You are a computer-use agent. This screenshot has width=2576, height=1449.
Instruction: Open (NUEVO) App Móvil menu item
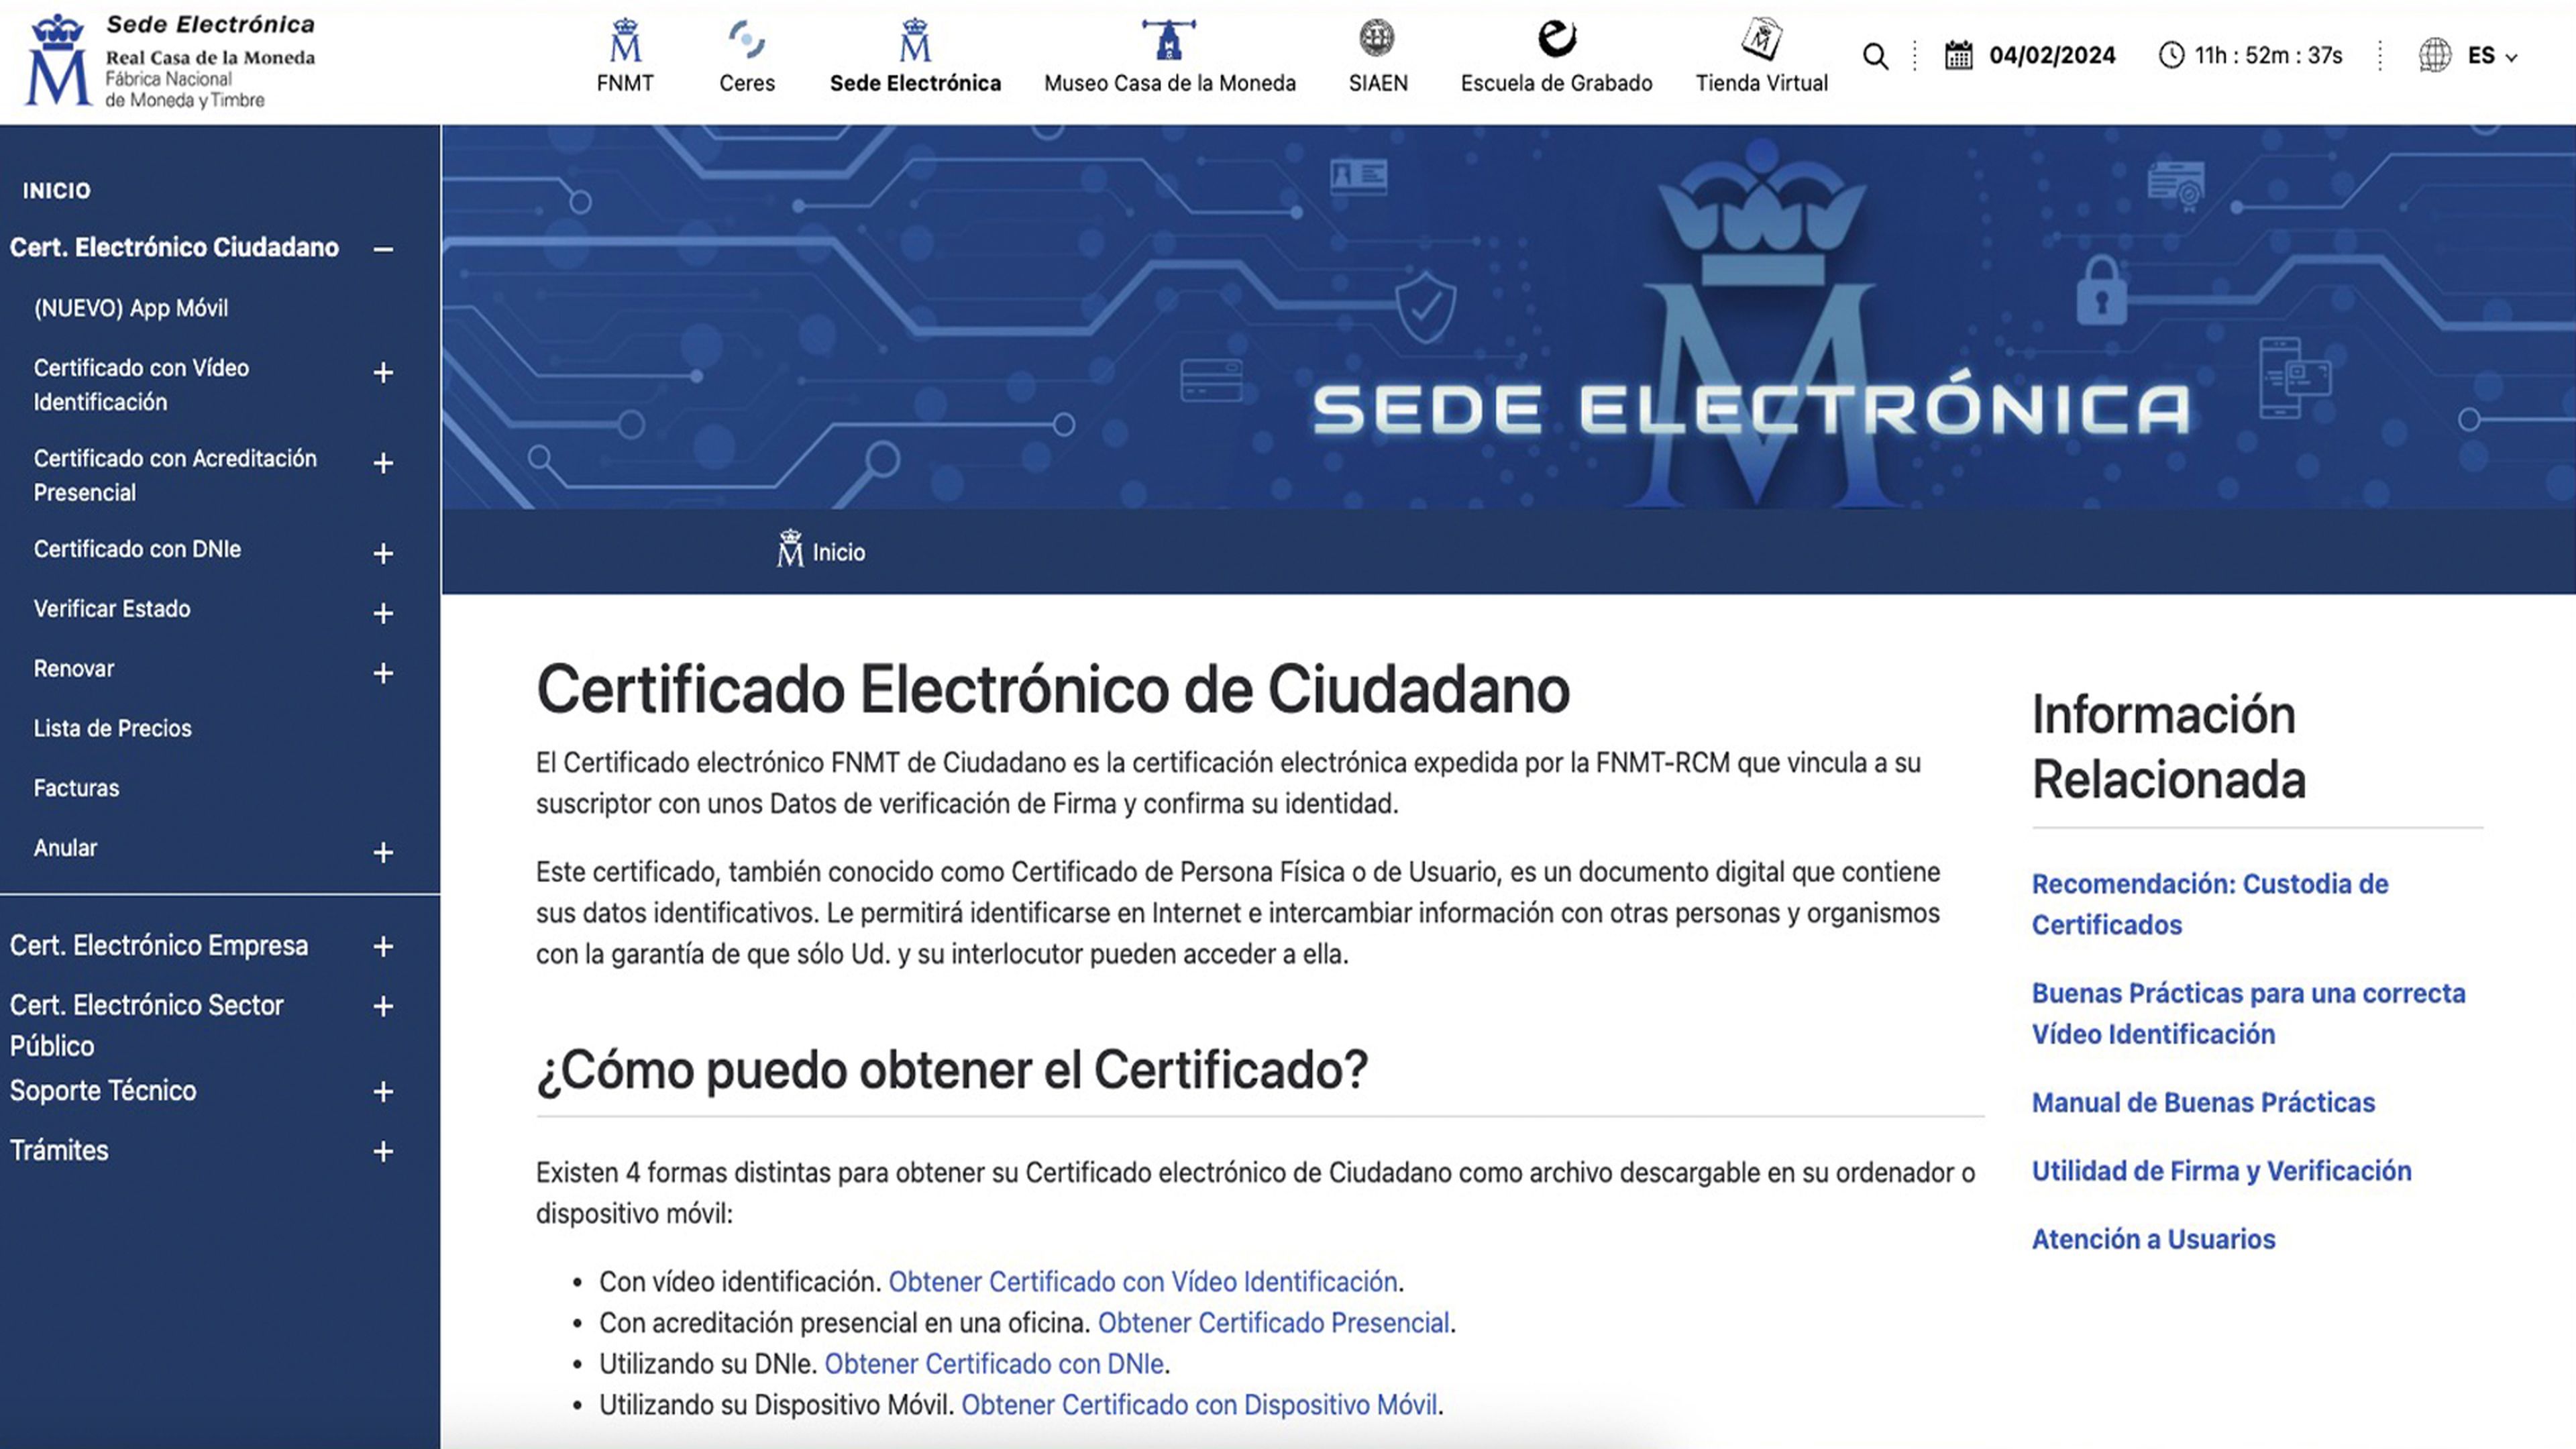pos(131,308)
